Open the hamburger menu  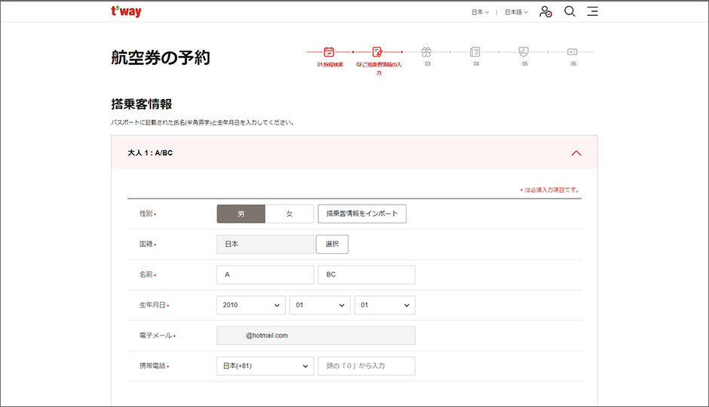(x=593, y=12)
